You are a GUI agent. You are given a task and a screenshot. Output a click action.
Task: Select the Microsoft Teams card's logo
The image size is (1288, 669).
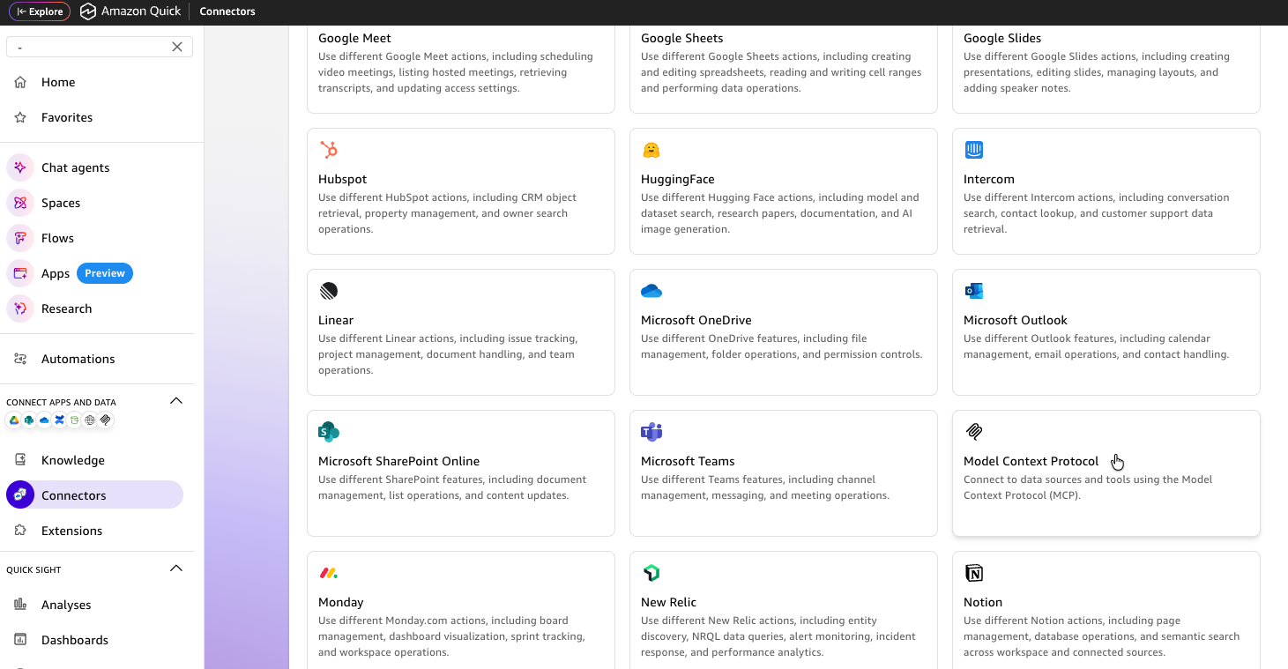coord(651,432)
